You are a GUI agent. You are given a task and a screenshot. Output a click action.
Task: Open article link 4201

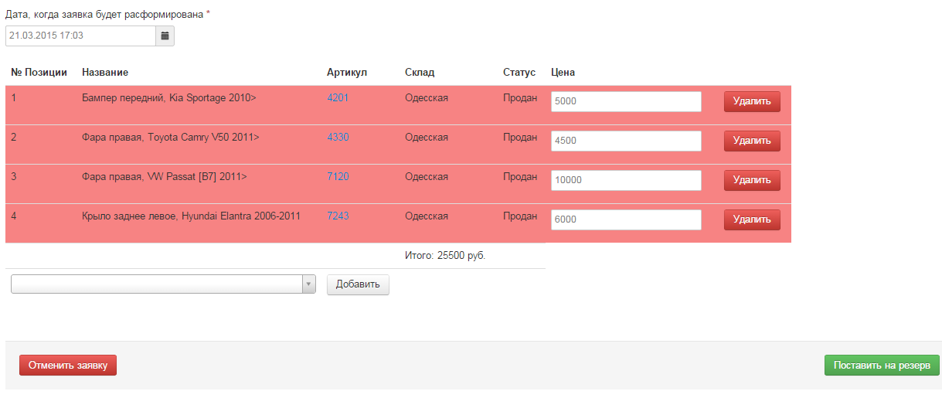[x=338, y=98]
